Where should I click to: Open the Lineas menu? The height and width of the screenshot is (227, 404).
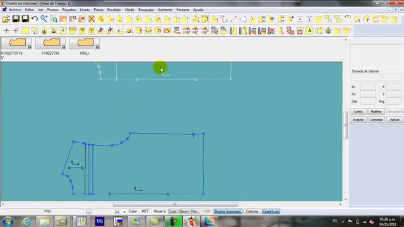coord(85,9)
